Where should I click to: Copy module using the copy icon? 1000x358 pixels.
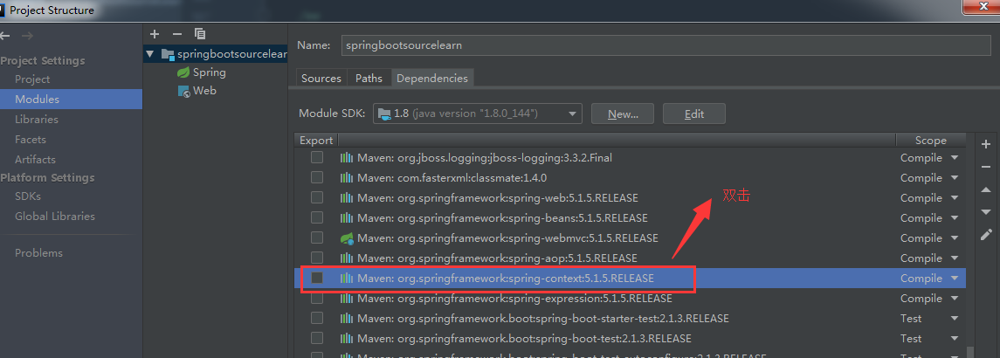point(200,34)
